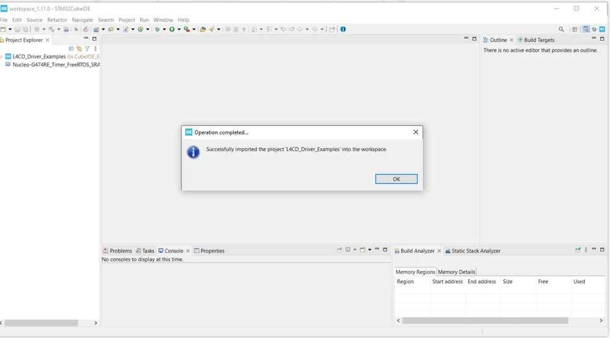
Task: Click the New C/C++ Project icon
Action: pos(96,29)
